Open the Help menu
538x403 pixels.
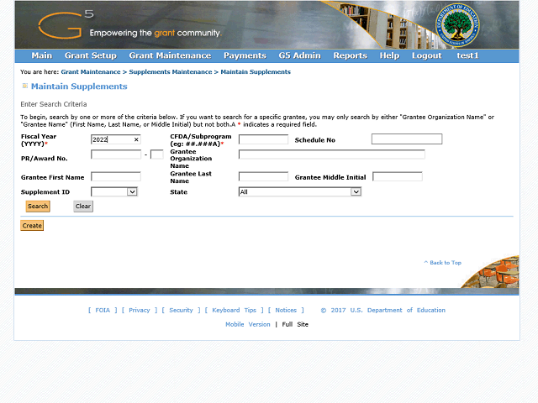389,55
